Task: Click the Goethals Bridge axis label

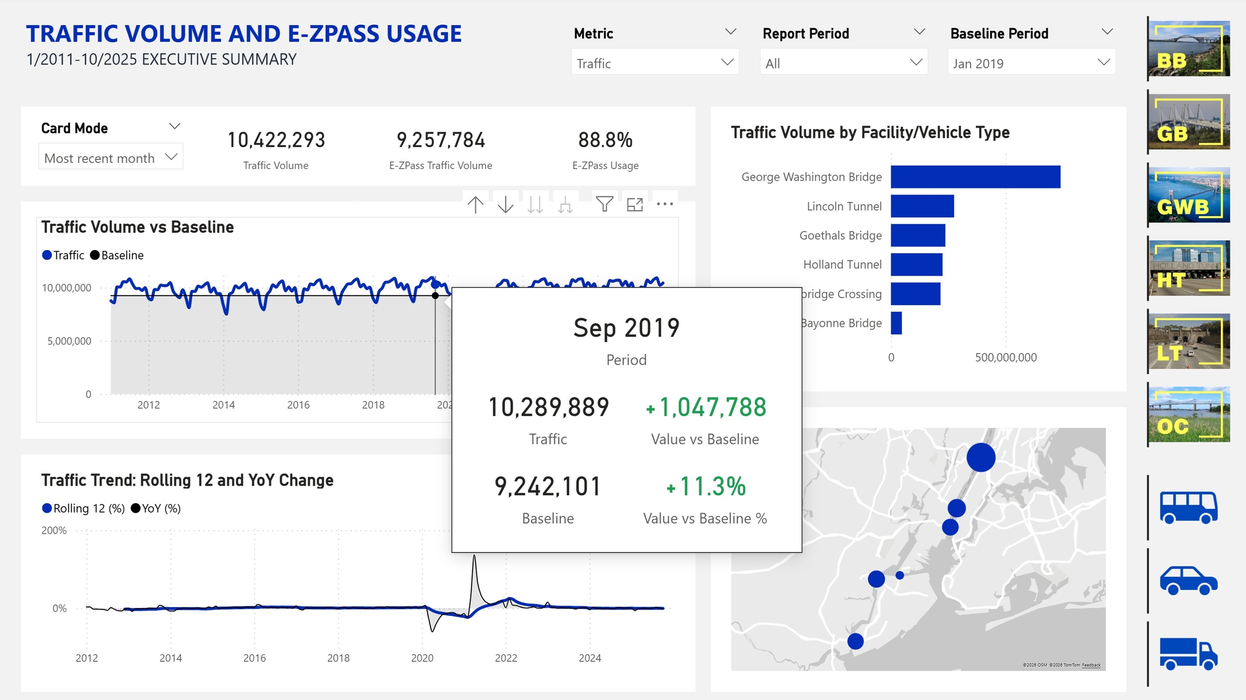Action: [x=841, y=235]
